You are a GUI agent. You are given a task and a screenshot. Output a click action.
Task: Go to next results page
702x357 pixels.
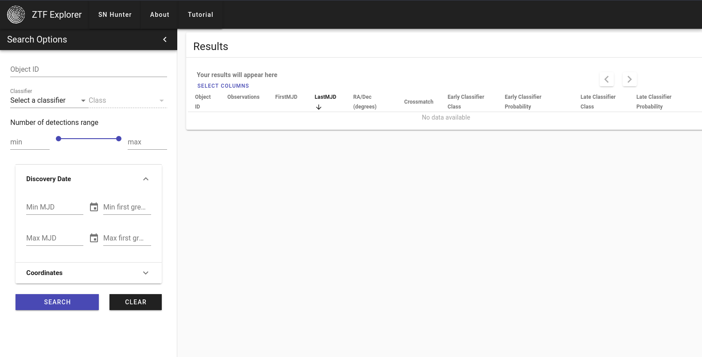629,79
